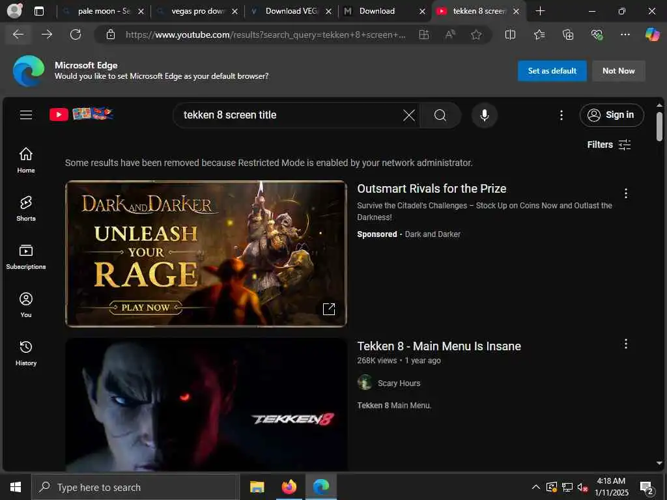Screen dimensions: 667x500
Task: Open the notification center
Action: click(647, 487)
